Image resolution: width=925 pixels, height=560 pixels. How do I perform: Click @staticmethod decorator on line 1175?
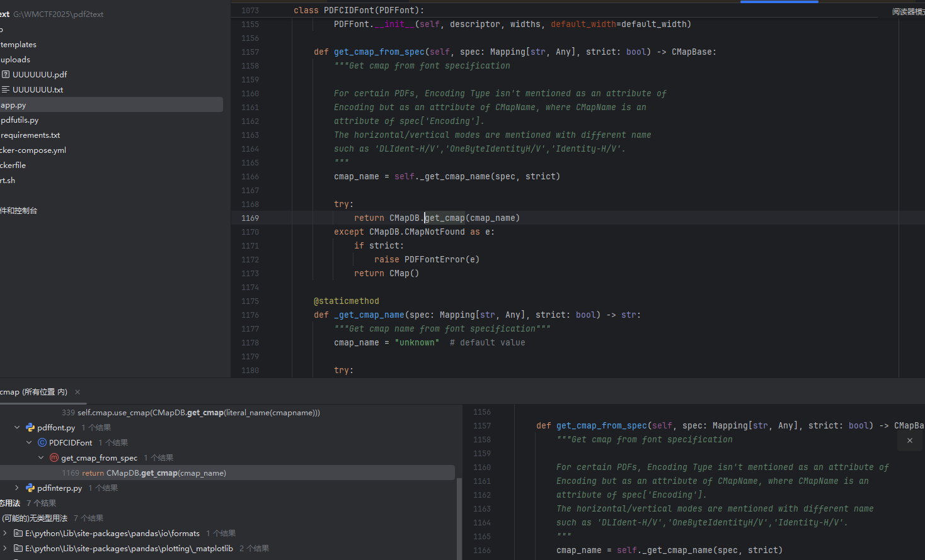coord(347,301)
